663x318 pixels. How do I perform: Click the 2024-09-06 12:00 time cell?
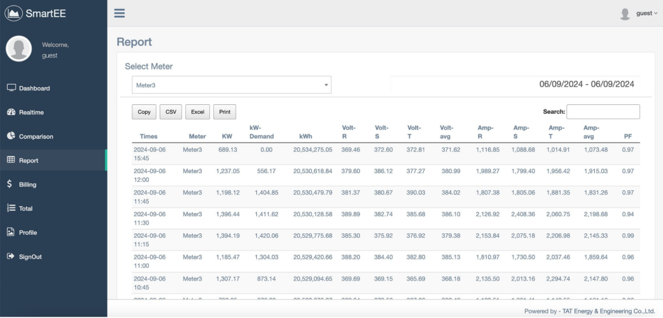(150, 176)
